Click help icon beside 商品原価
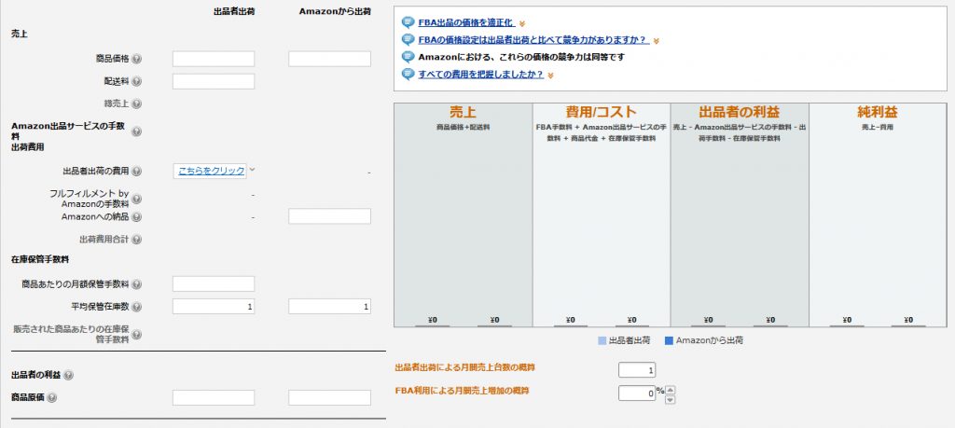The height and width of the screenshot is (428, 955). [52, 397]
